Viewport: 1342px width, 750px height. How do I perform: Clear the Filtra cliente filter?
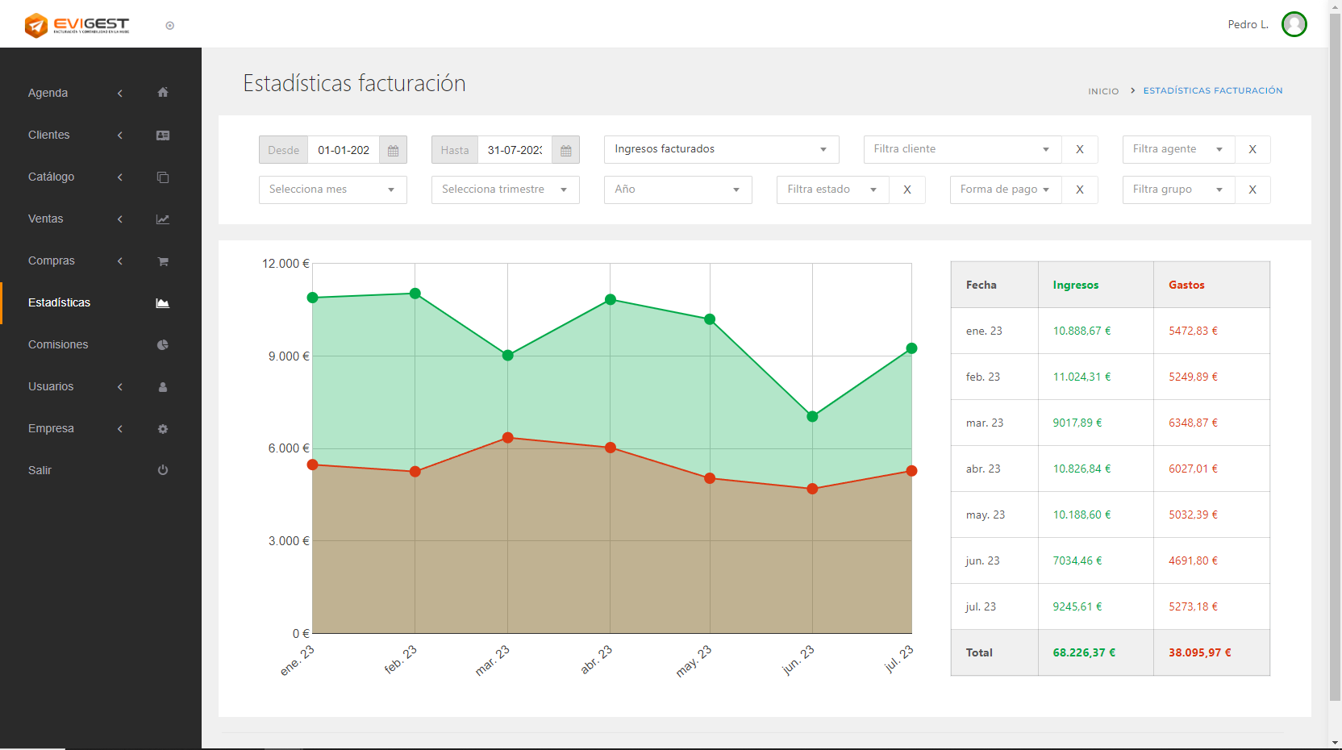[1079, 149]
